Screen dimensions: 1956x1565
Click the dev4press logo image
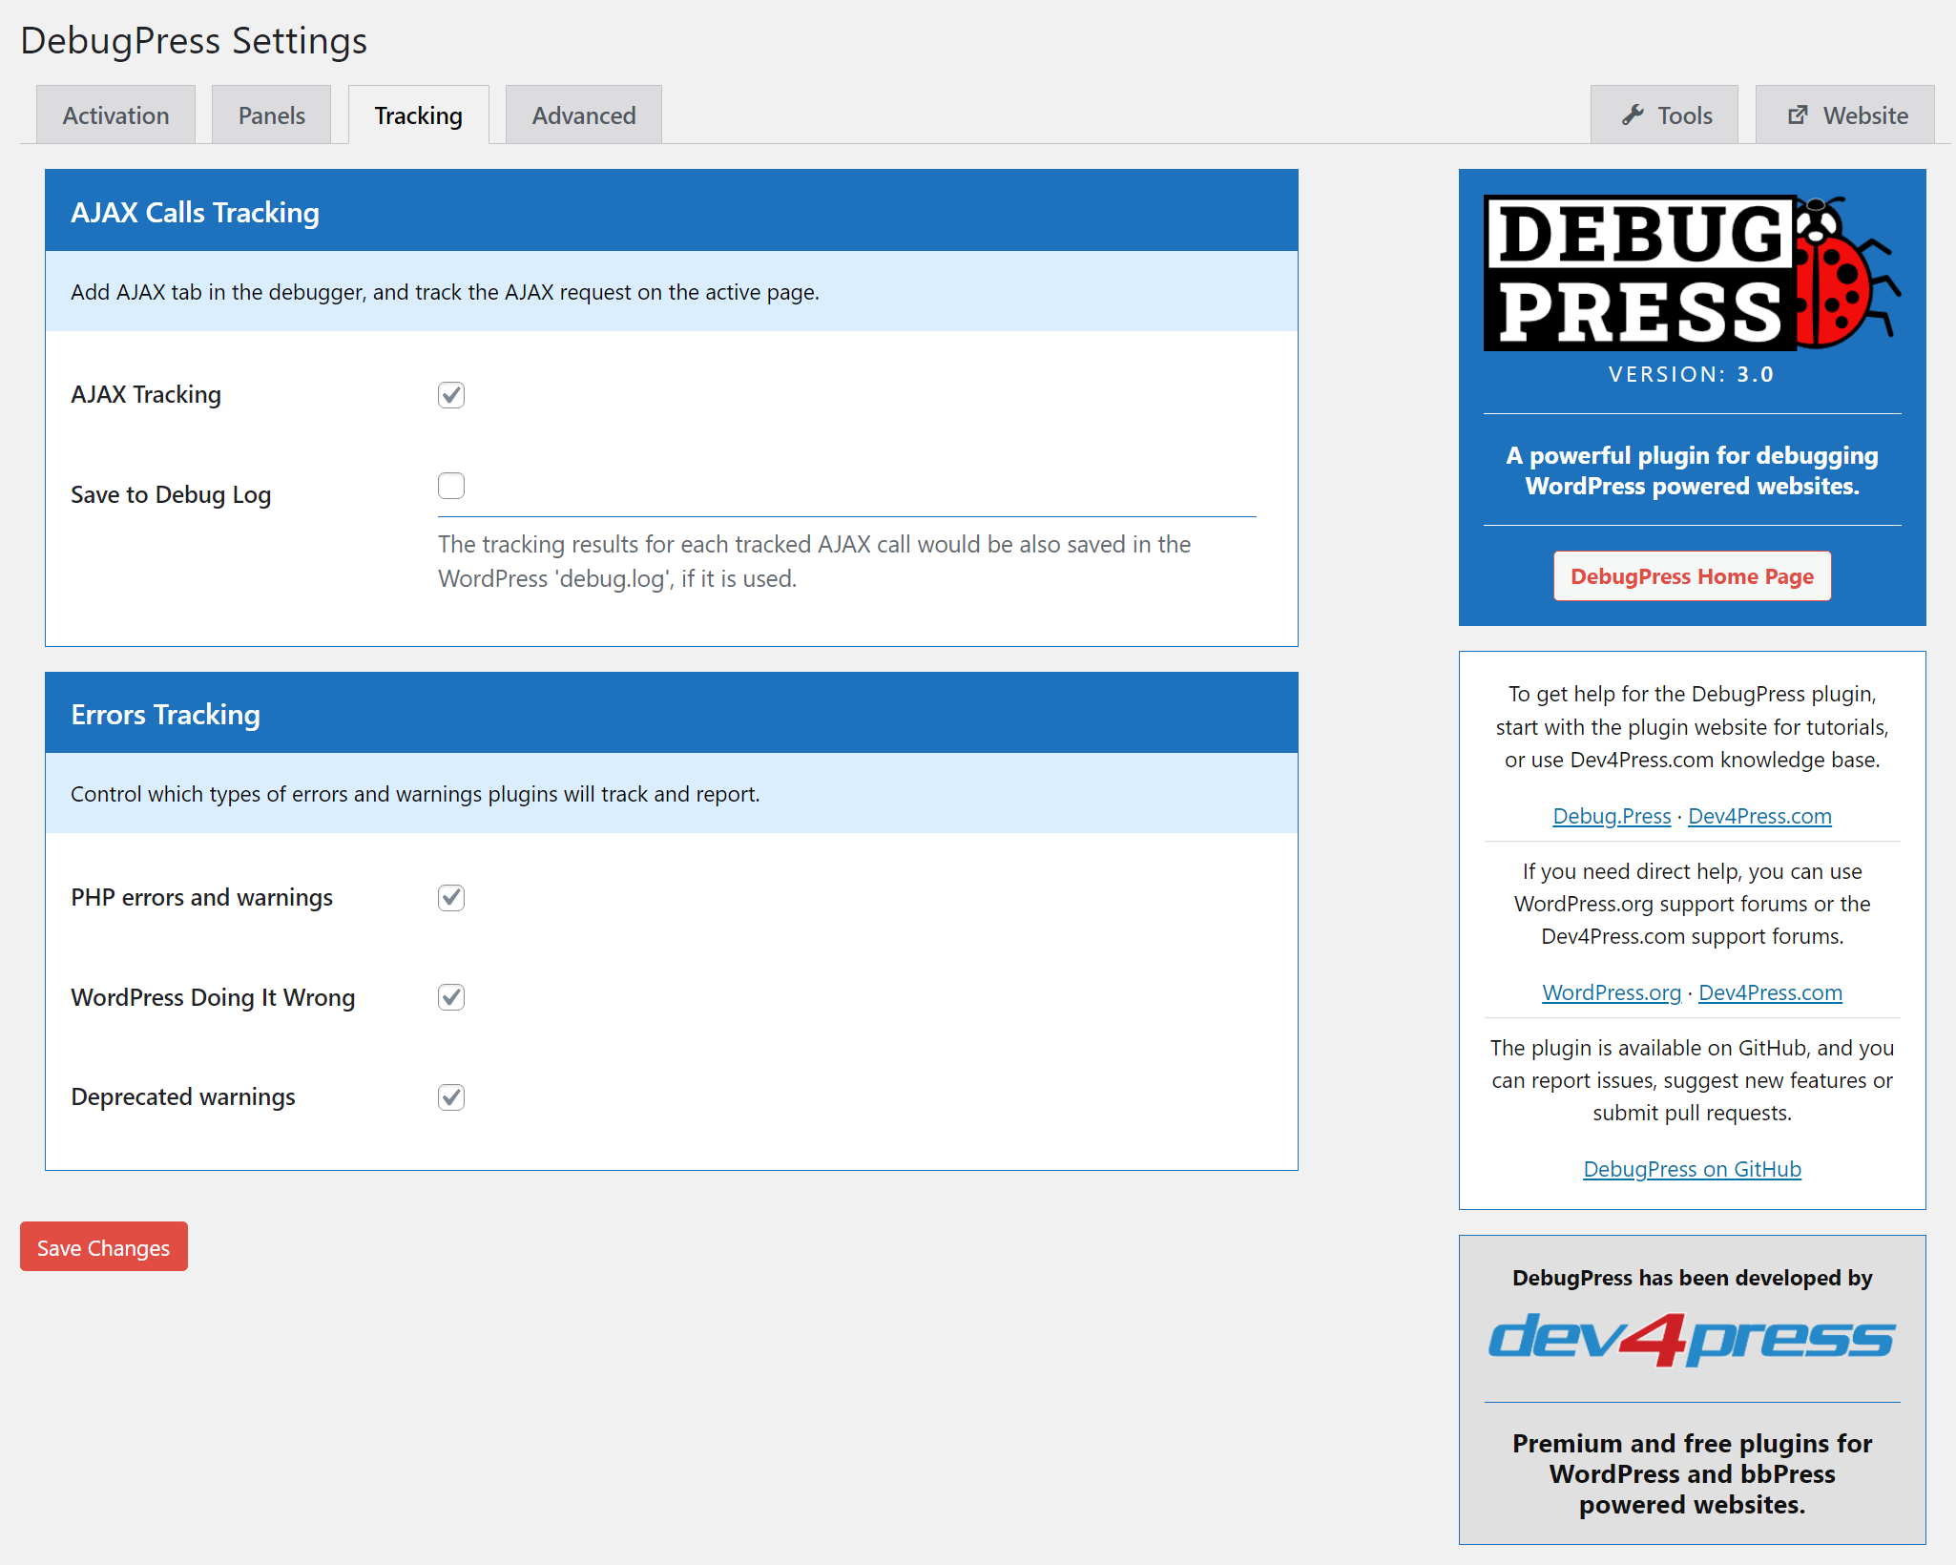point(1692,1339)
